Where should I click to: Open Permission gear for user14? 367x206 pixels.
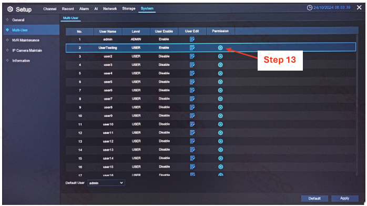point(220,159)
